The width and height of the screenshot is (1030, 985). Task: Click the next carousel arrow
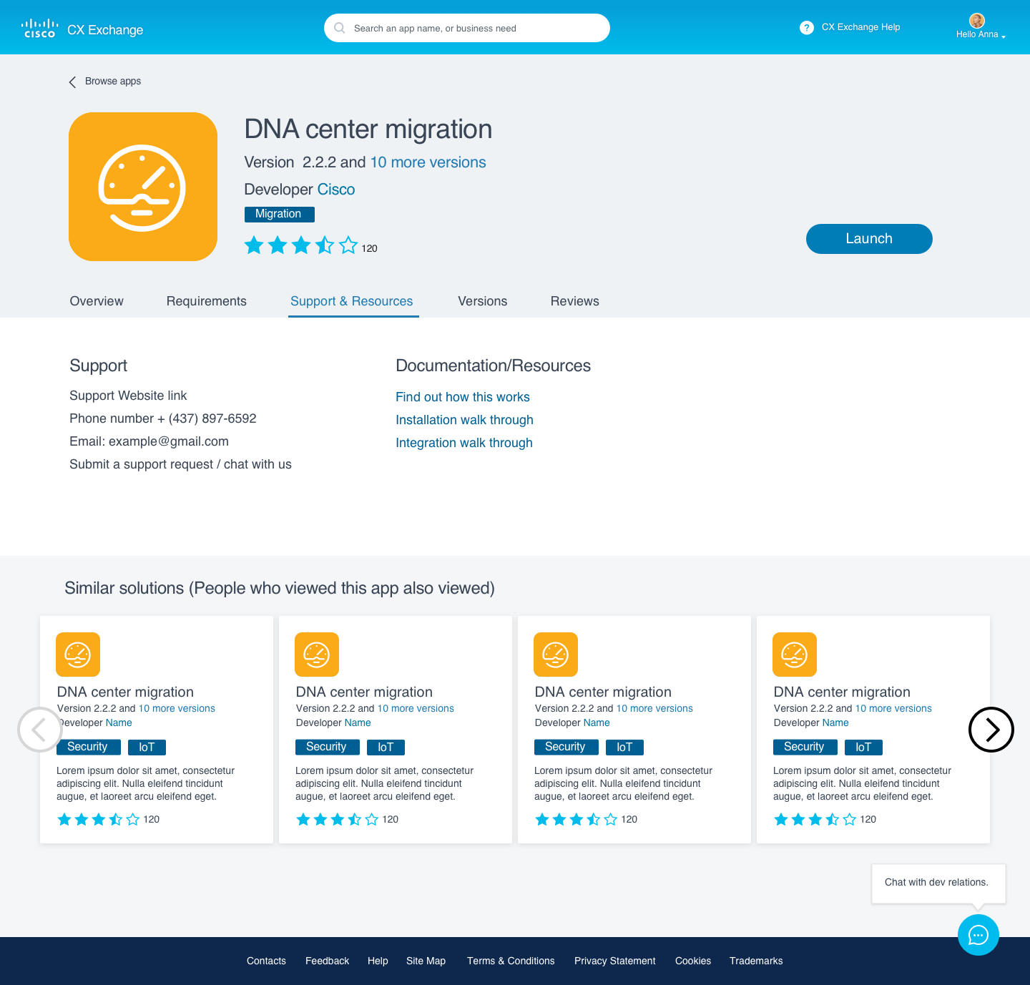point(991,730)
